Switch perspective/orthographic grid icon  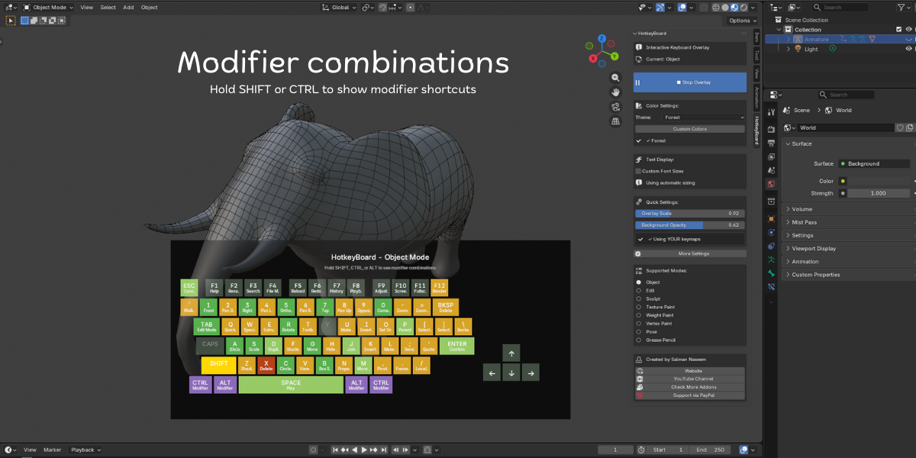[x=615, y=121]
